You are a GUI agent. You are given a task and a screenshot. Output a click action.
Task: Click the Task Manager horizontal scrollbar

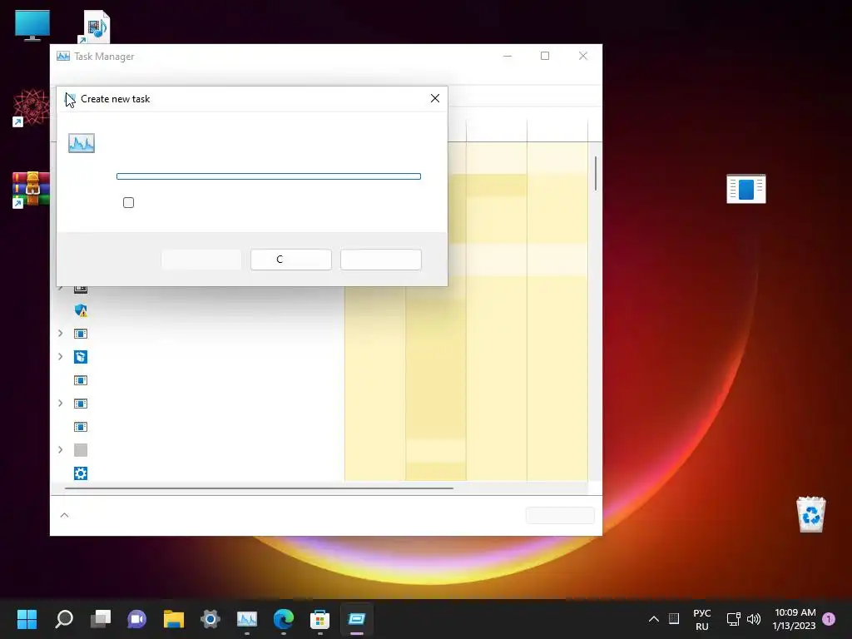coord(260,488)
